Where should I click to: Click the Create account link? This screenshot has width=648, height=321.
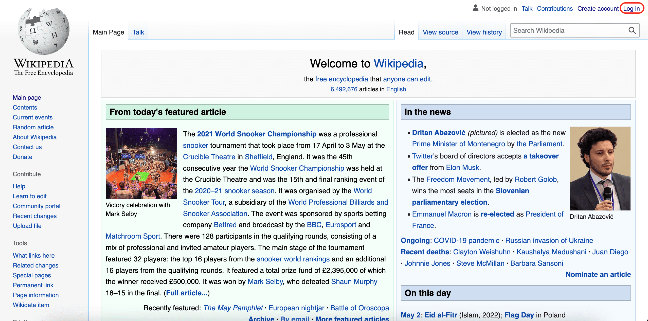pyautogui.click(x=598, y=9)
